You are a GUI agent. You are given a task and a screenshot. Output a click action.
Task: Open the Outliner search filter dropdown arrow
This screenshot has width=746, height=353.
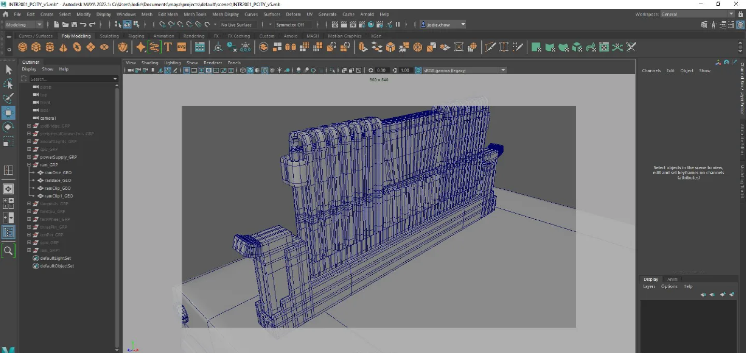coord(115,79)
